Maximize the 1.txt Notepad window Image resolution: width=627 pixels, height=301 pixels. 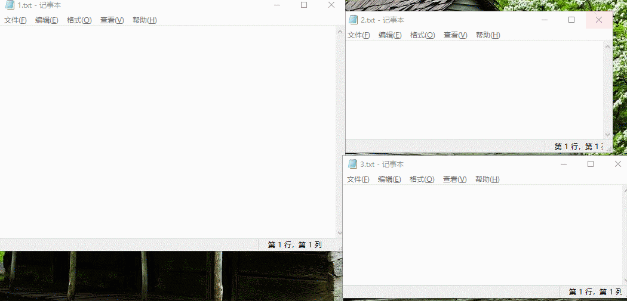coord(304,5)
